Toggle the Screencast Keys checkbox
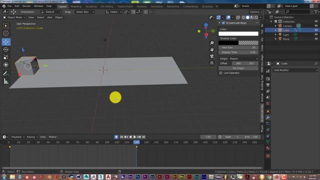This screenshot has height=180, width=320. tap(223, 23)
